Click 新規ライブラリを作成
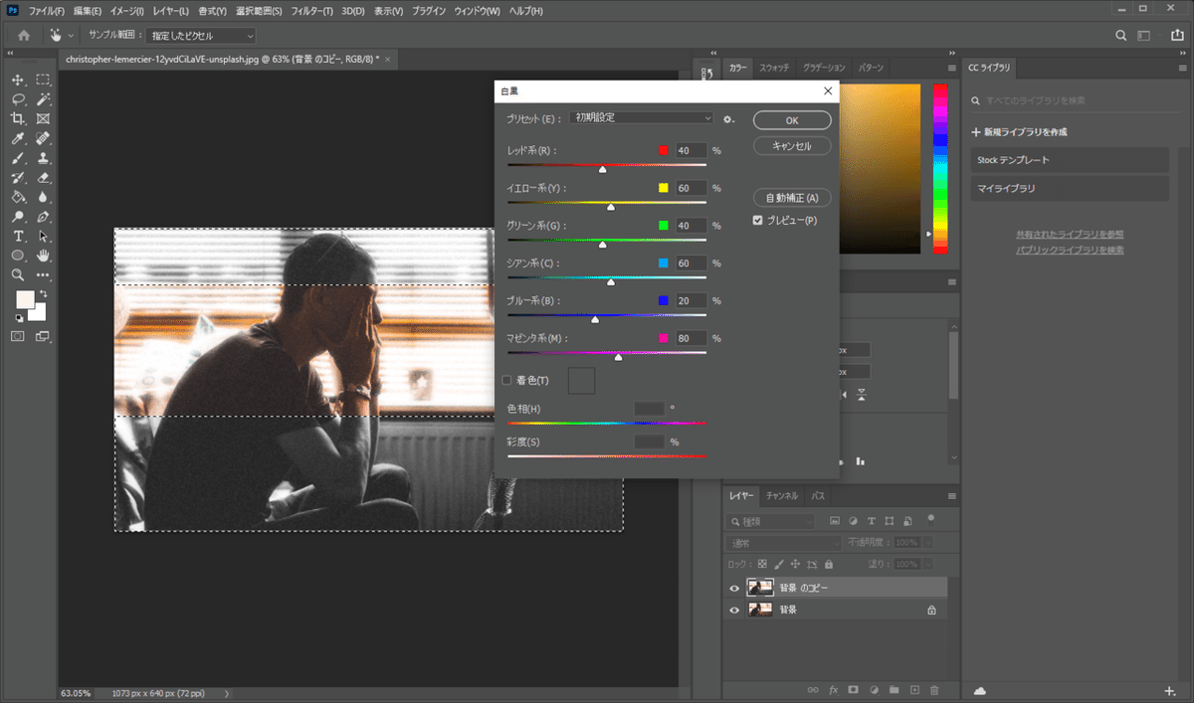 tap(1020, 131)
